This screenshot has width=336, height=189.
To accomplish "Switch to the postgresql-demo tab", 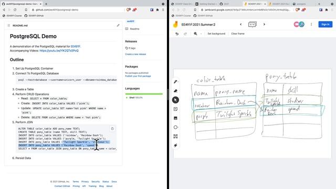I will (22, 4).
